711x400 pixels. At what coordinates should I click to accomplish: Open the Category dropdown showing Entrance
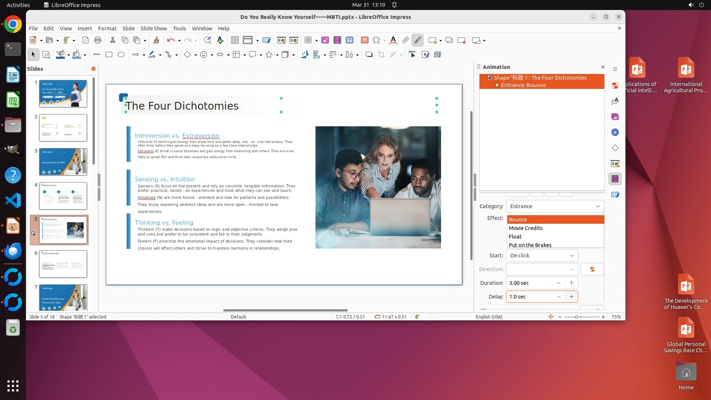click(555, 206)
